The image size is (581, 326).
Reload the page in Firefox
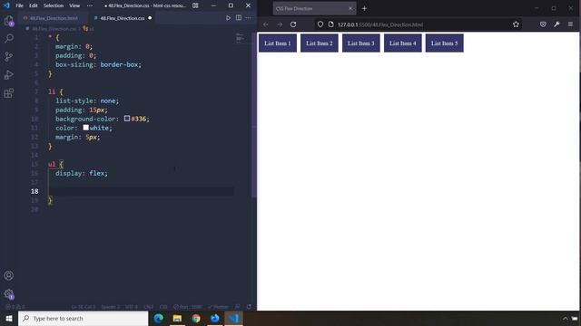[x=293, y=24]
